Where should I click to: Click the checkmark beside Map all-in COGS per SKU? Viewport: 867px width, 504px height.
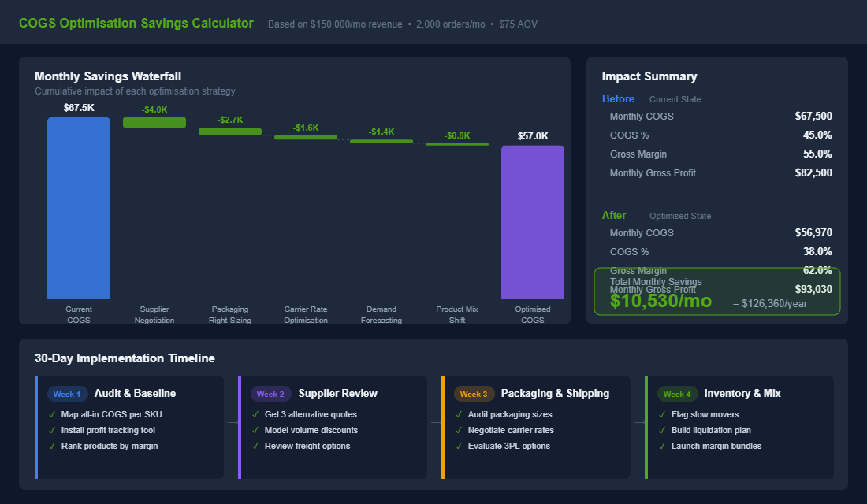(x=53, y=414)
